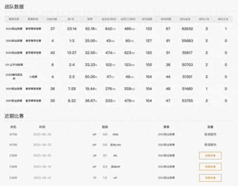Click 敬请期待 text in the 2023-06-25 row

tap(210, 134)
